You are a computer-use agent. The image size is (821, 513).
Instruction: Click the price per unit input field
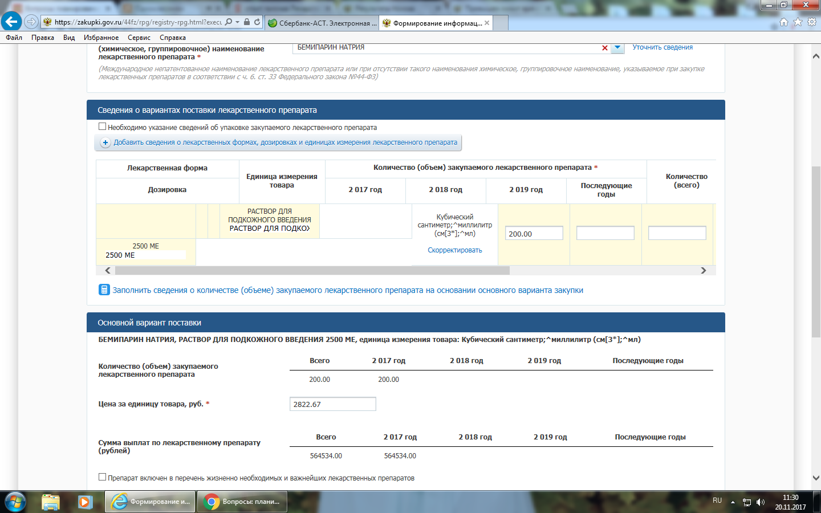pyautogui.click(x=332, y=404)
